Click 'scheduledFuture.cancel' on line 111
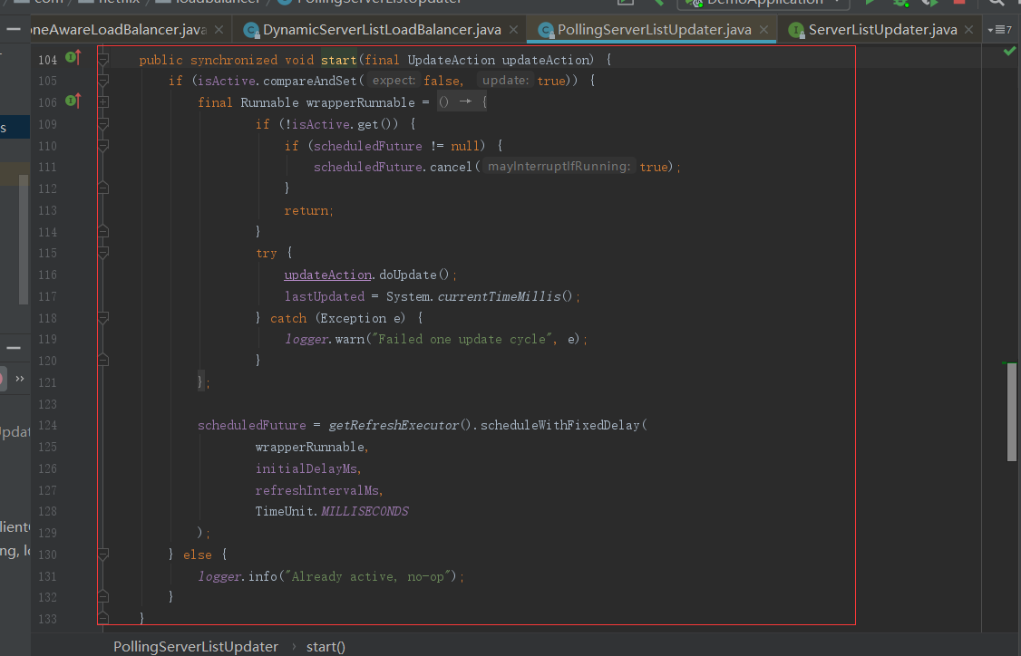The width and height of the screenshot is (1021, 656). pyautogui.click(x=393, y=167)
